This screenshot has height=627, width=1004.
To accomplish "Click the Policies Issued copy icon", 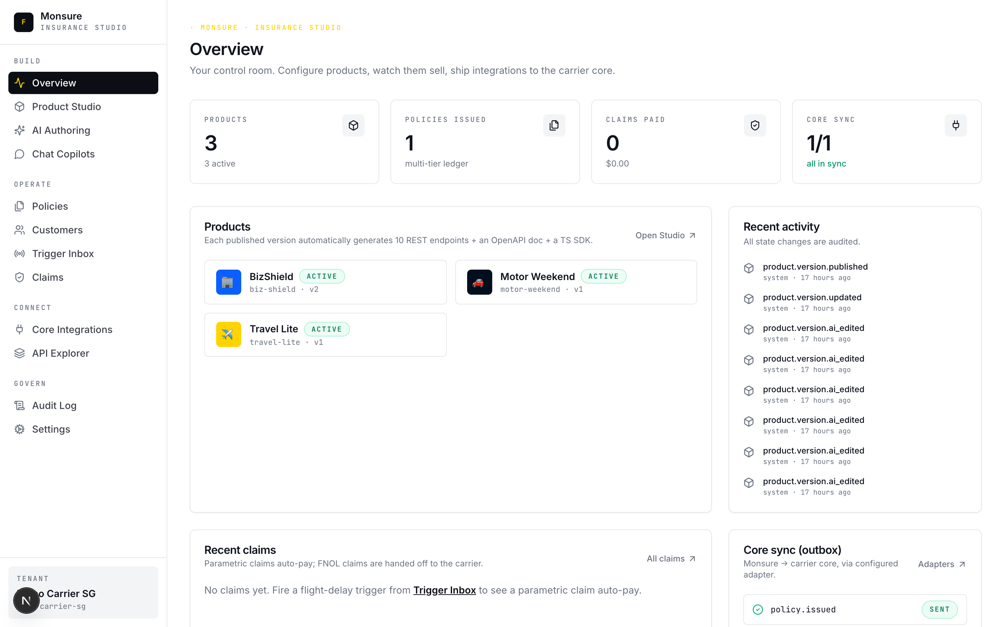I will [554, 125].
